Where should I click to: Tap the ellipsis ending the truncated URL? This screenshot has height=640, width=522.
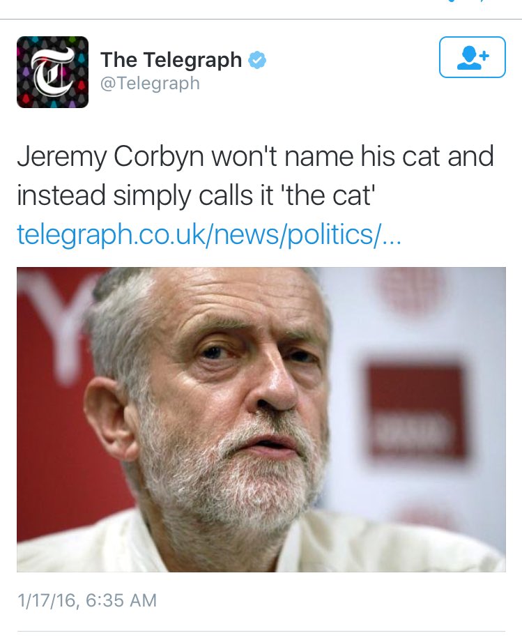[392, 237]
